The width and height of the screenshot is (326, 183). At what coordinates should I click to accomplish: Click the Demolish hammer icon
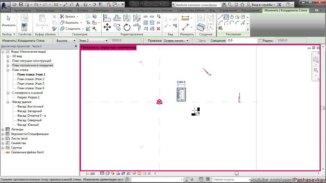94,29
